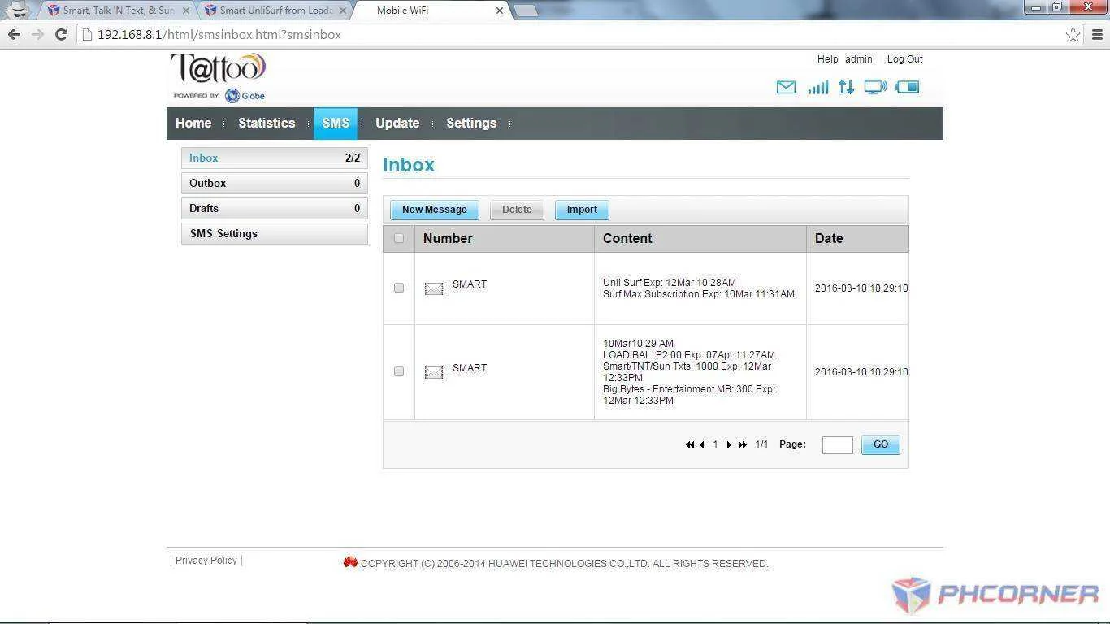The height and width of the screenshot is (624, 1110).
Task: Open the Unli Surf Exp: 12Mar message content
Action: (699, 288)
